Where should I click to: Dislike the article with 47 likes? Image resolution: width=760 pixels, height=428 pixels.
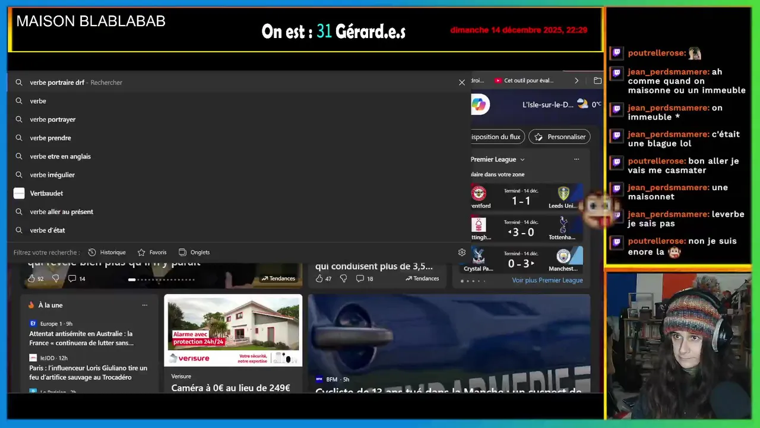pos(343,278)
